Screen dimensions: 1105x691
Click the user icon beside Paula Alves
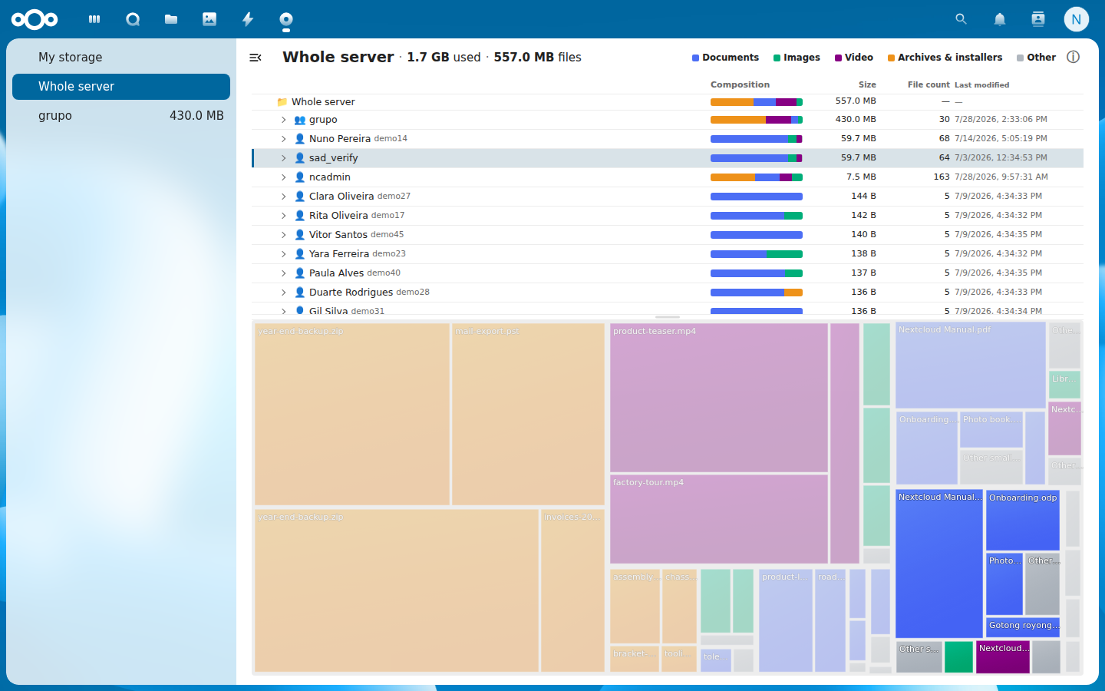[x=300, y=273]
